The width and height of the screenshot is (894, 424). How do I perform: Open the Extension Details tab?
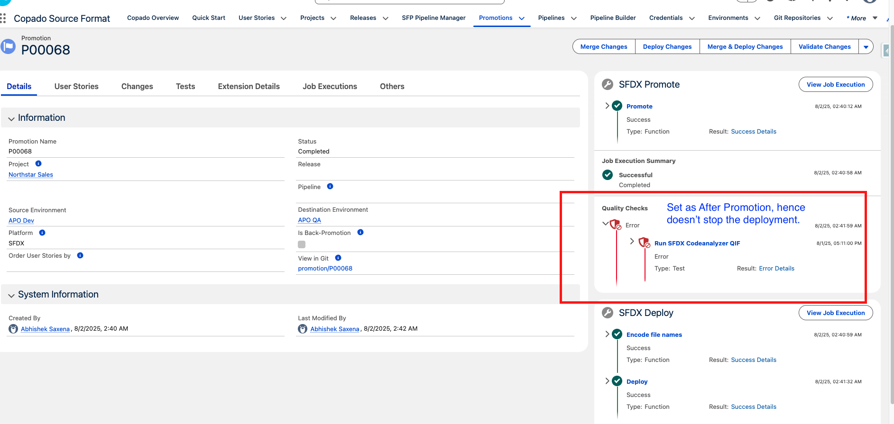249,86
